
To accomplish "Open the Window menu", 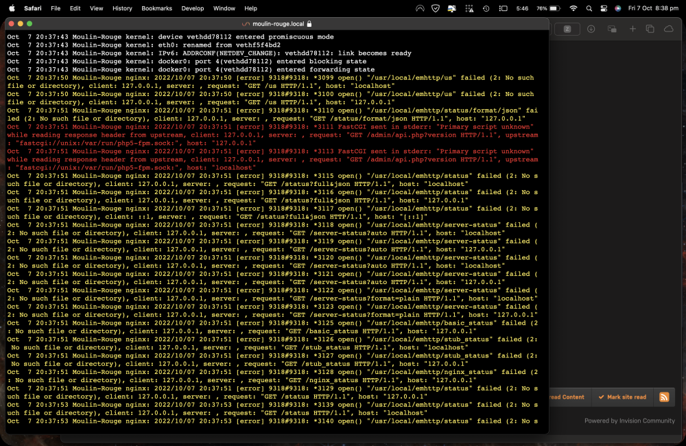I will [x=224, y=8].
